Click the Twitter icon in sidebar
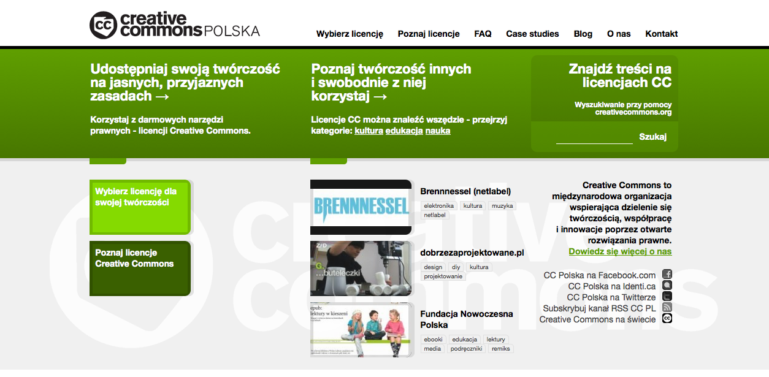The image size is (769, 377). (x=667, y=297)
